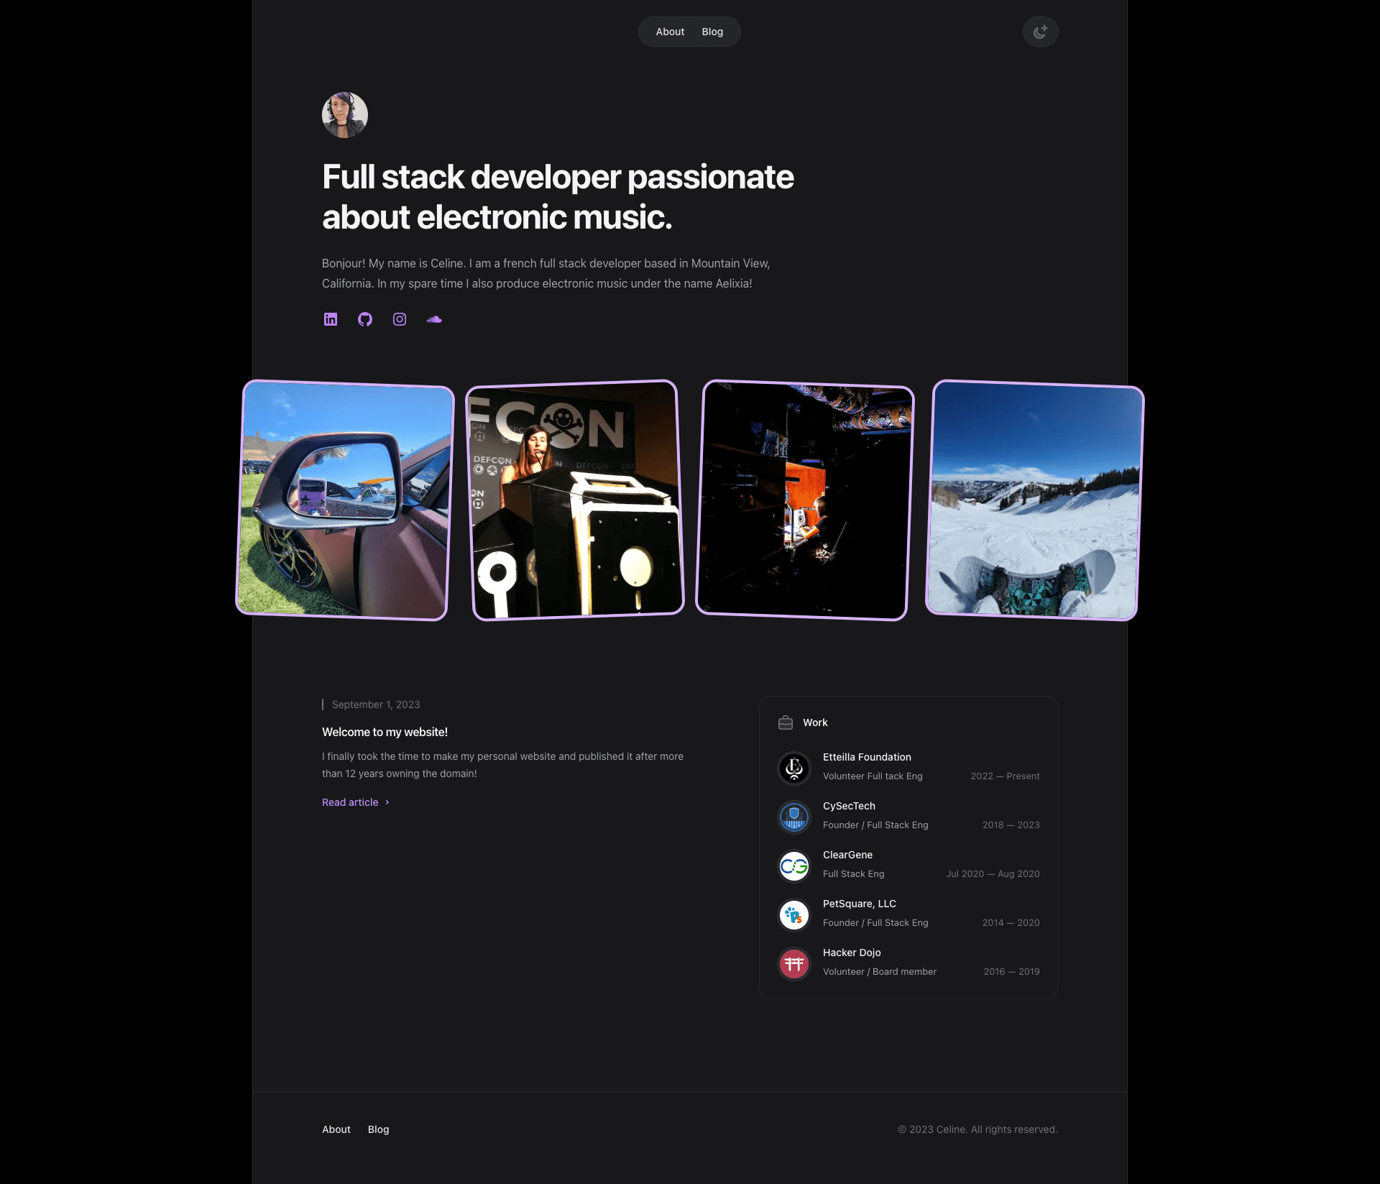Click the CySecTech logo icon
The height and width of the screenshot is (1184, 1380).
tap(793, 817)
